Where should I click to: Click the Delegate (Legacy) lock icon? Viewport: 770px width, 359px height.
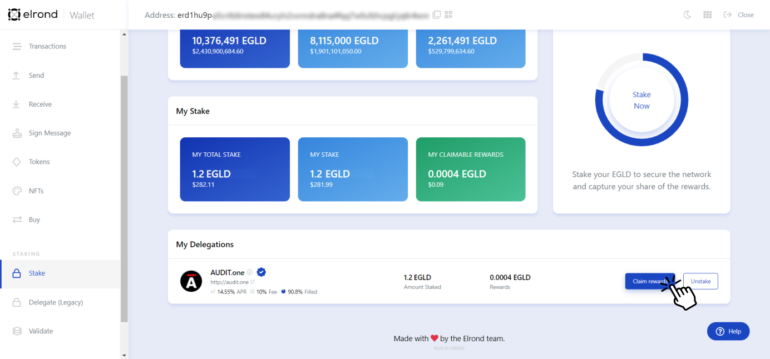tap(17, 302)
